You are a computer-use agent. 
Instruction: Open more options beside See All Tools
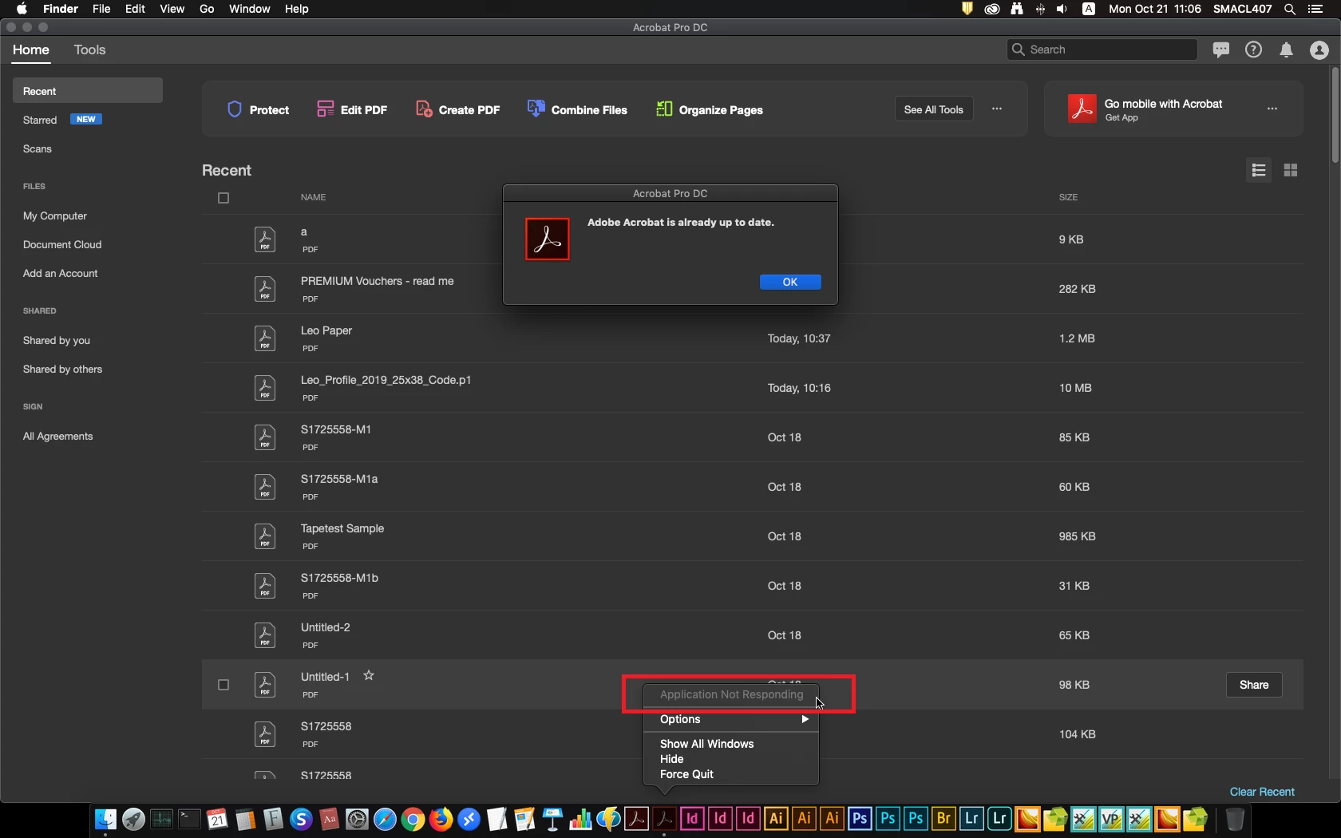click(997, 109)
